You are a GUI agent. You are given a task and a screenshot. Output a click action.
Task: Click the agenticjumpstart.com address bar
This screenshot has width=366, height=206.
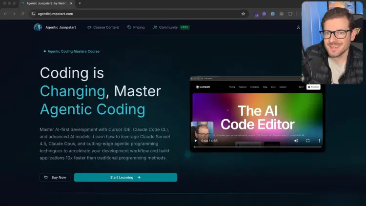click(x=138, y=14)
